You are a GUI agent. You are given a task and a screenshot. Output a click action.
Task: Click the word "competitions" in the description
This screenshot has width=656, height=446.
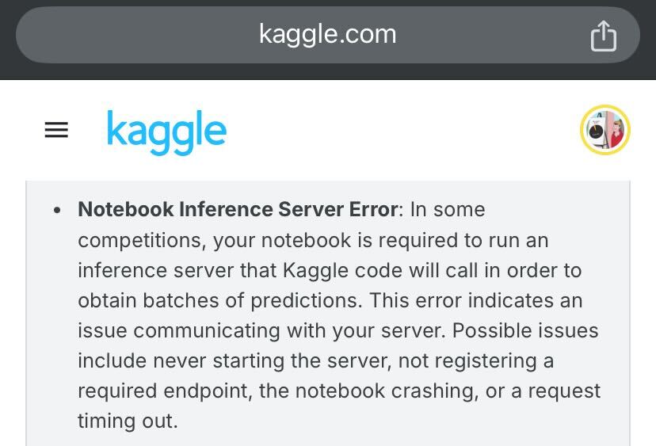click(x=139, y=240)
